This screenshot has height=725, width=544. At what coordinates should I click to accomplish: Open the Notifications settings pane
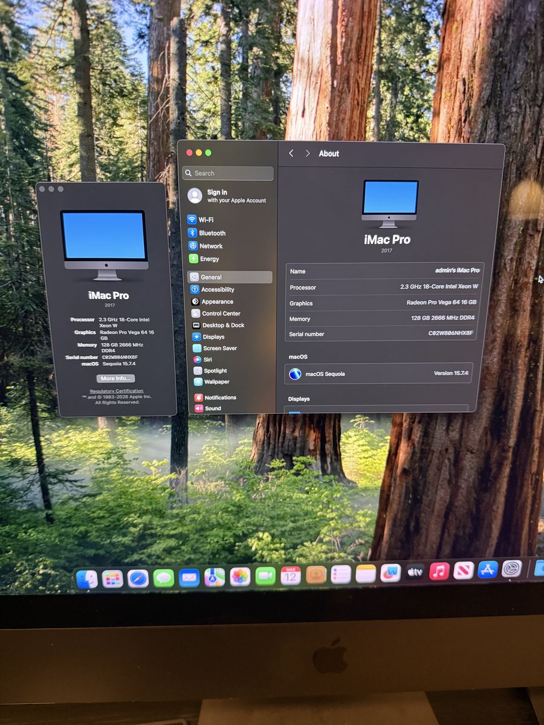pos(220,398)
